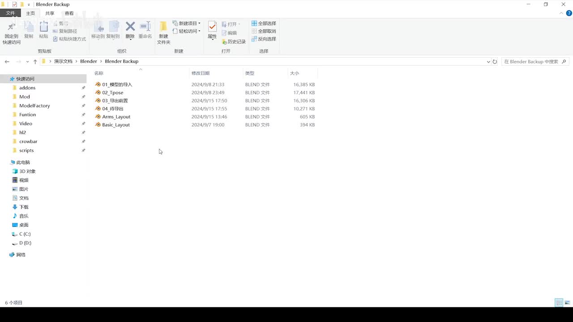
Task: Switch to the 主页 ribbon tab
Action: click(x=30, y=13)
